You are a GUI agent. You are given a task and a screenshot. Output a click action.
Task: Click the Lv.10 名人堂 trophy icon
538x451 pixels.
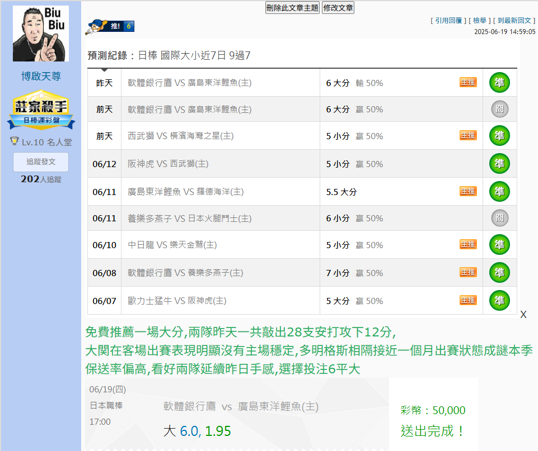[x=15, y=141]
